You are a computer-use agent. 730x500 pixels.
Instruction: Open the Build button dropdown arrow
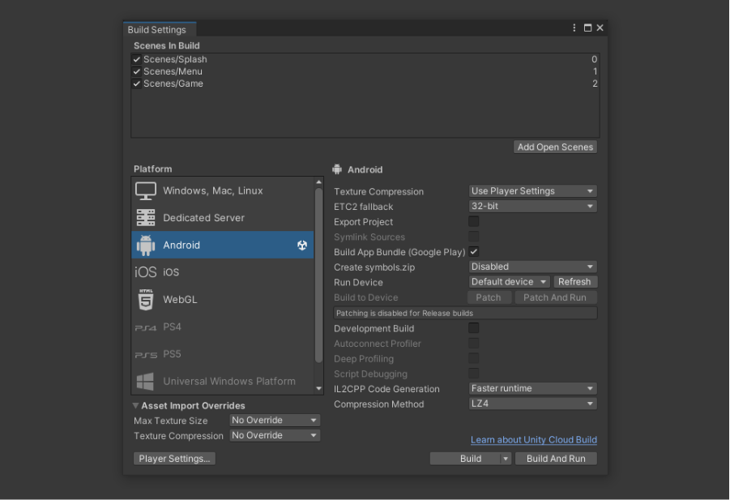click(506, 459)
